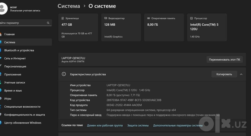Viewport: 251px width, 136px height.
Task: Click the LAPTOP-QE1KCFLU header name
Action: pos(73,58)
